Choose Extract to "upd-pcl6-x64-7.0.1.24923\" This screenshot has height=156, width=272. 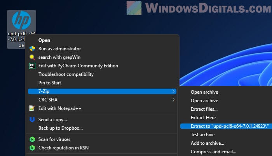[226, 126]
